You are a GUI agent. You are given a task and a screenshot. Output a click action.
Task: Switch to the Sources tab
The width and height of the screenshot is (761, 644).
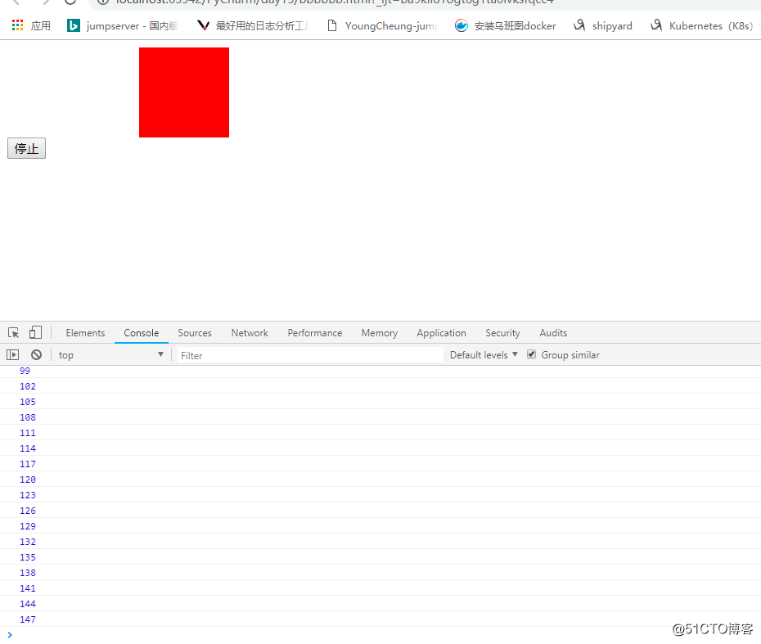point(195,333)
